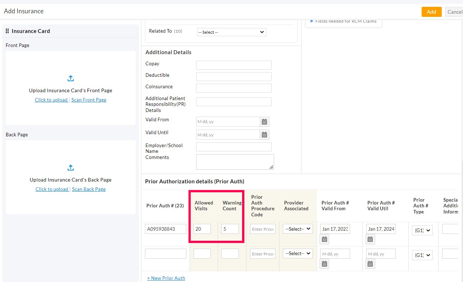Screen dimensions: 463x282
Task: Open the Related To dropdown
Action: (x=231, y=32)
